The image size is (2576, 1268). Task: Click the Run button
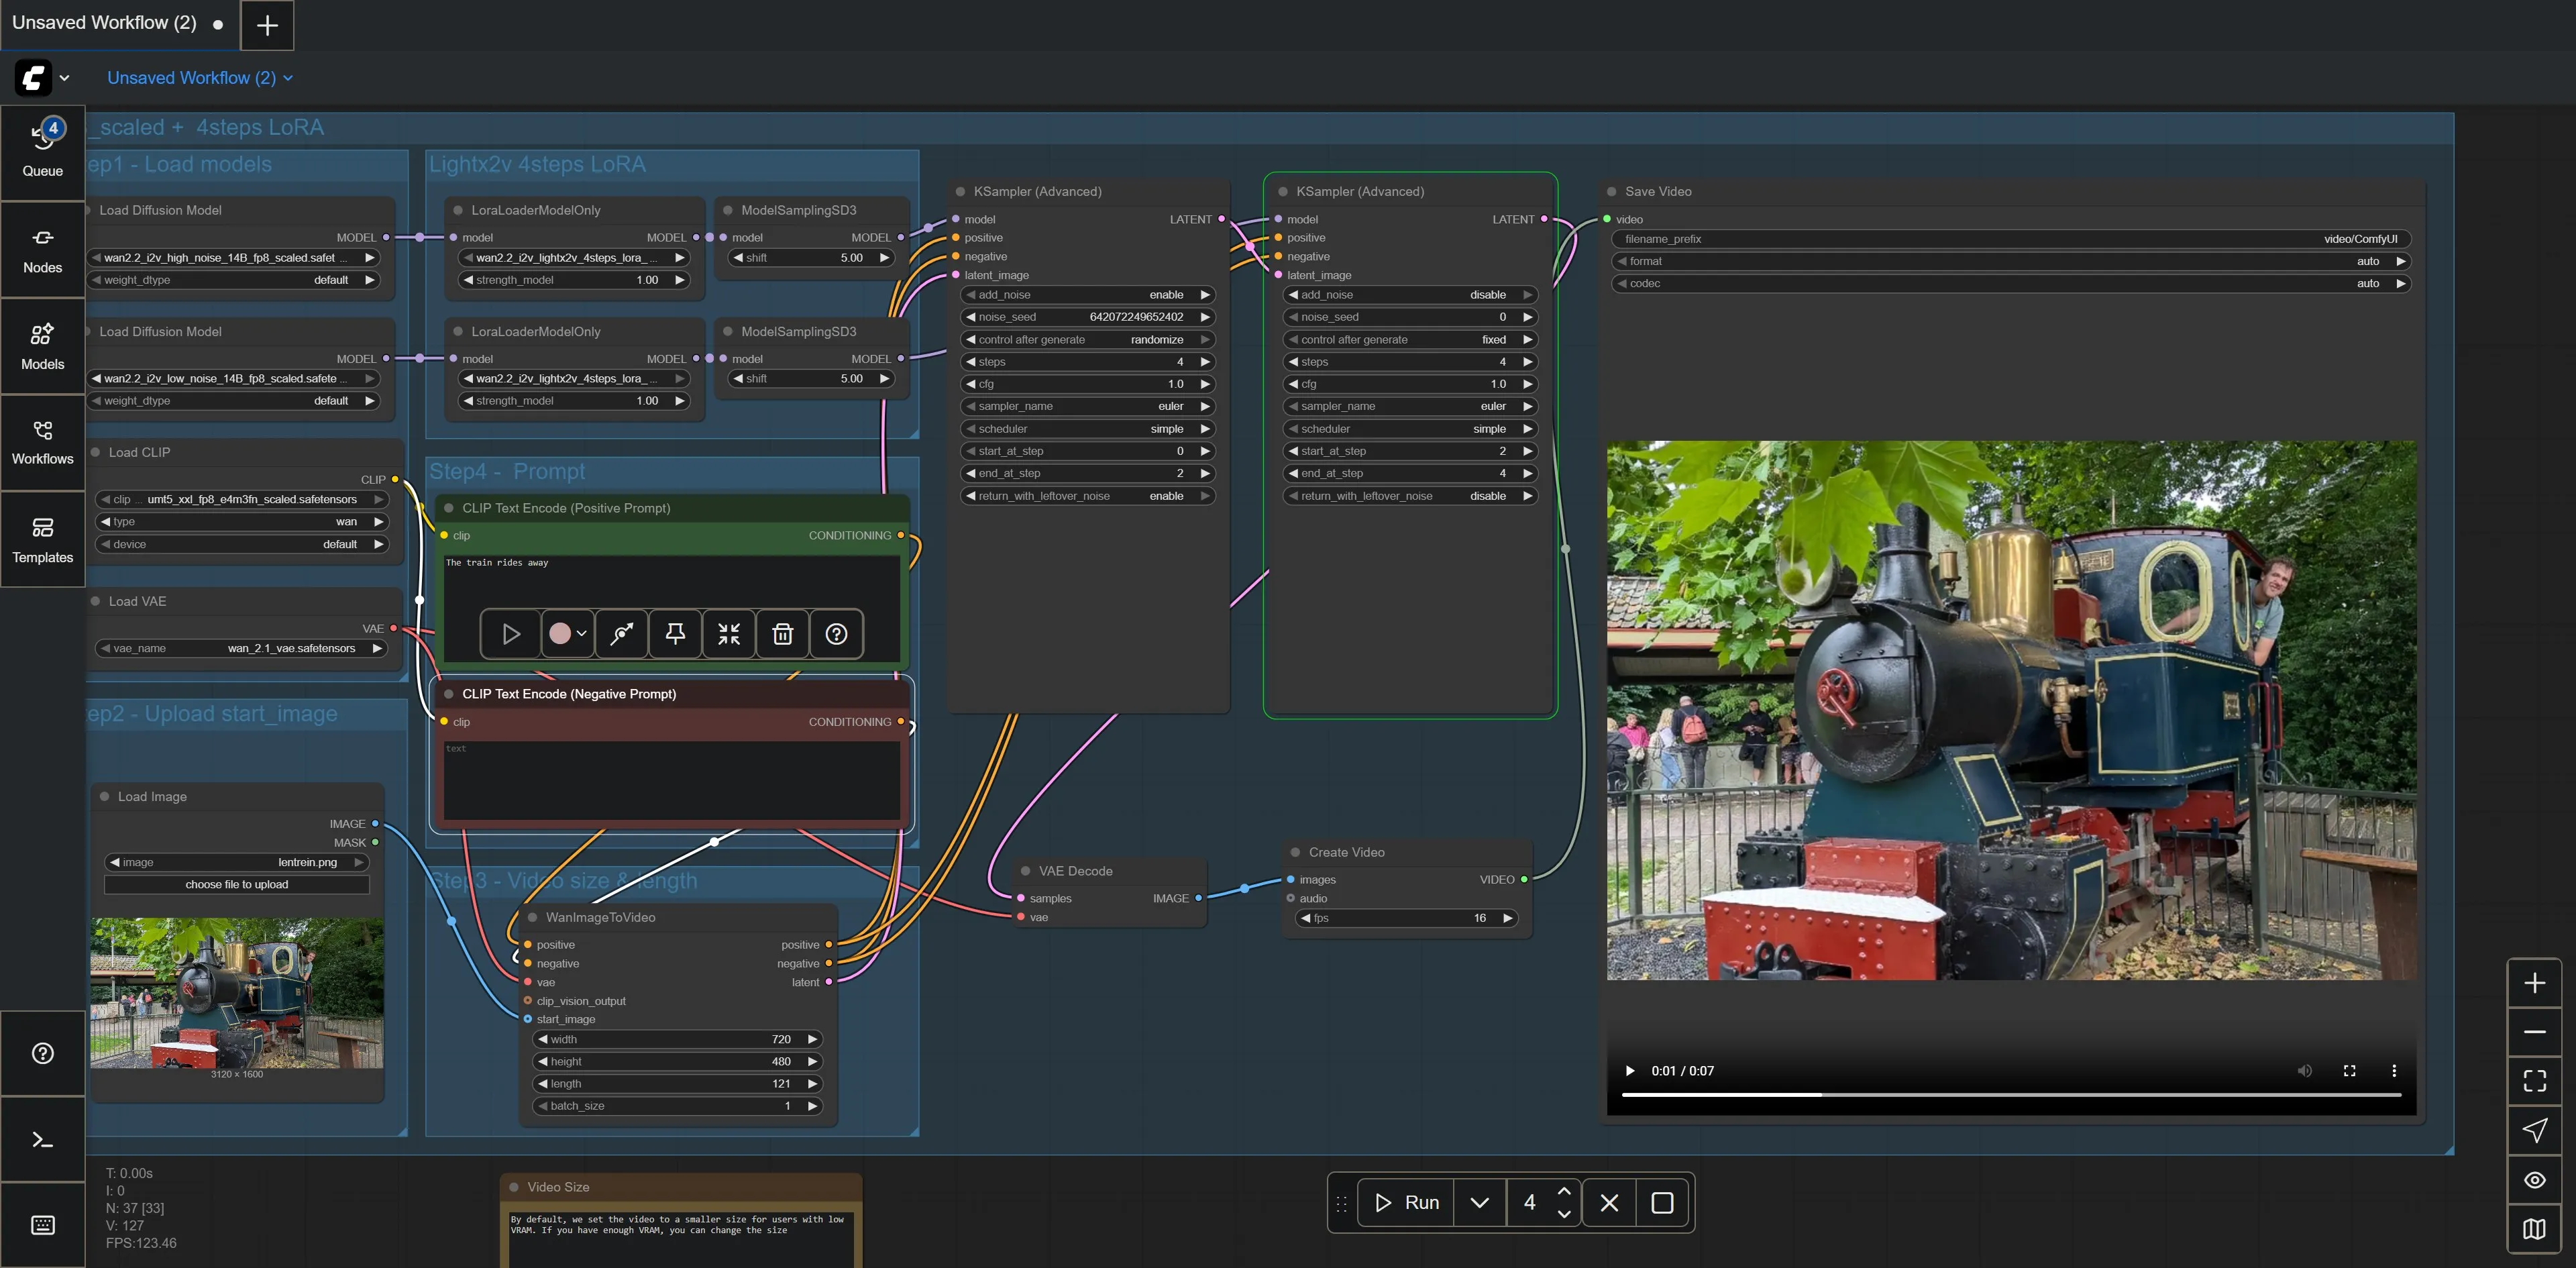(1406, 1203)
